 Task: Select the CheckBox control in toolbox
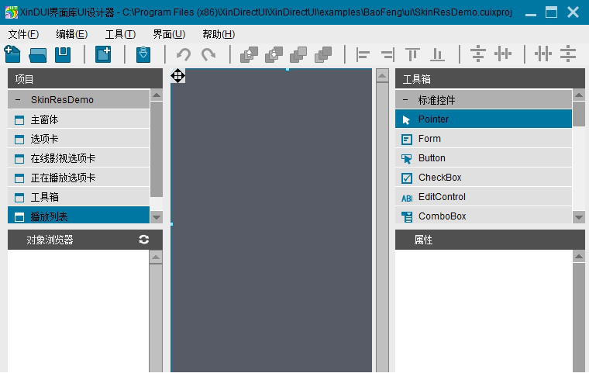tap(439, 178)
